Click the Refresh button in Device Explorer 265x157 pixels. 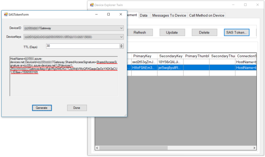pos(140,32)
